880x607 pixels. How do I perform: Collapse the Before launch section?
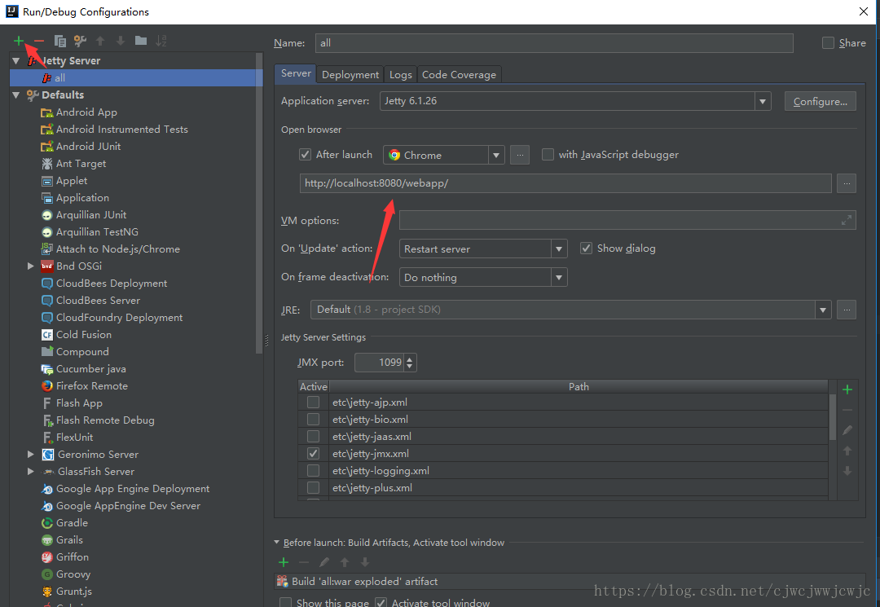277,543
